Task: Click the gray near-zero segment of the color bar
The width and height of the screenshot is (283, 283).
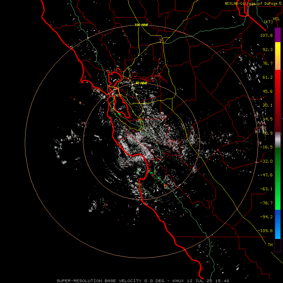Action: pos(278,140)
